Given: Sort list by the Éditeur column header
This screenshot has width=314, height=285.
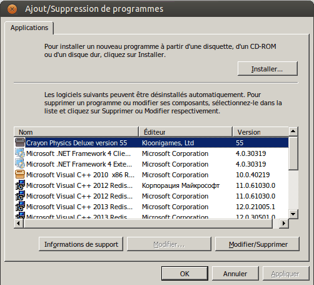Looking at the screenshot, I should point(185,132).
